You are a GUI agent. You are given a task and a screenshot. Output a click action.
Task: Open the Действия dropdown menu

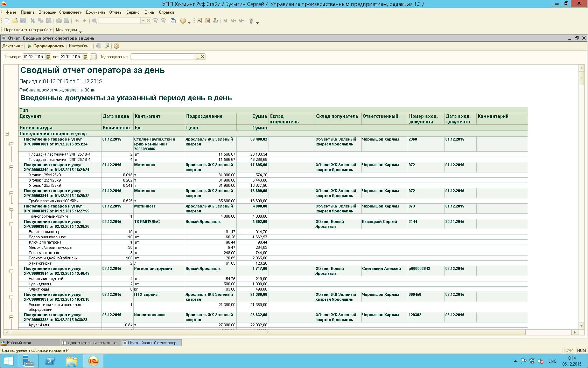(x=13, y=46)
